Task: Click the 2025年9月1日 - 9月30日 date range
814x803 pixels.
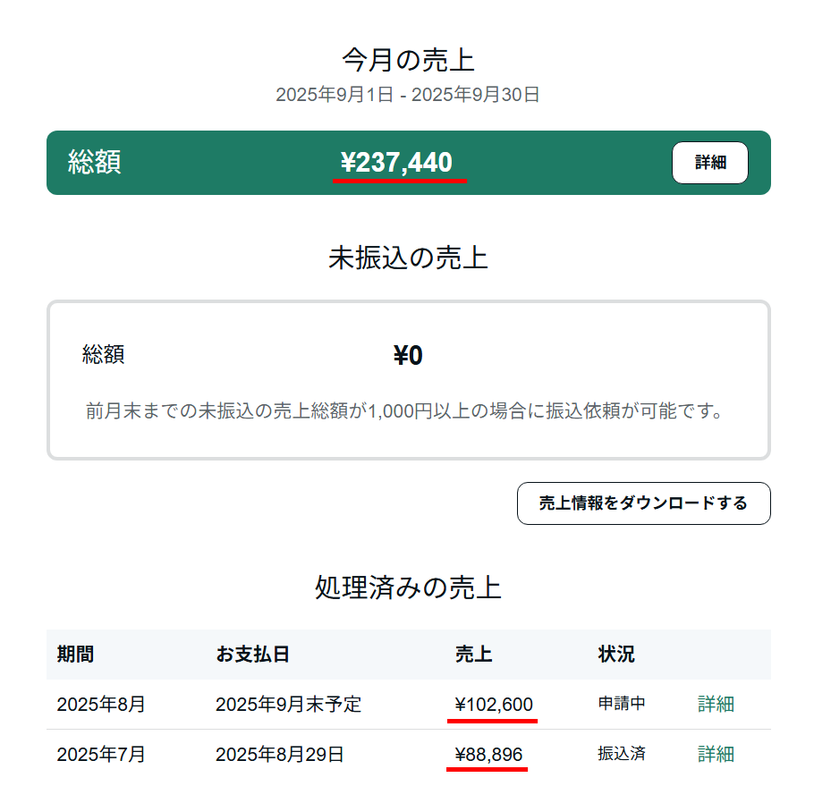Action: coord(408,95)
